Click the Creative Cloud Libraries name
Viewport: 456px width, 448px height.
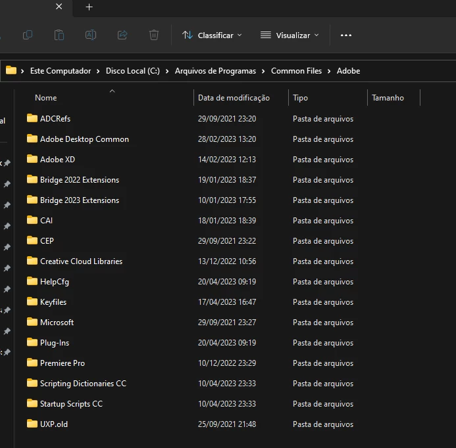pos(81,261)
